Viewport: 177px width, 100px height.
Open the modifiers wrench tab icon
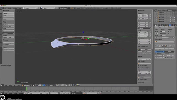[x=170, y=25]
